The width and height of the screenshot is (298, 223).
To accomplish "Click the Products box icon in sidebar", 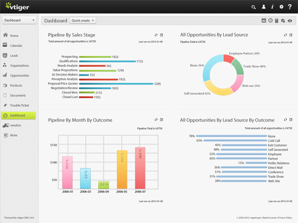I will click(x=5, y=85).
